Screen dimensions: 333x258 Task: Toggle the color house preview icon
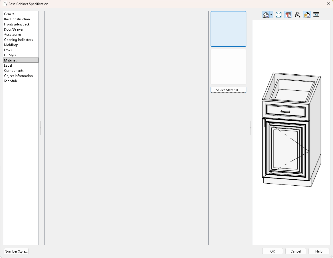(x=307, y=15)
